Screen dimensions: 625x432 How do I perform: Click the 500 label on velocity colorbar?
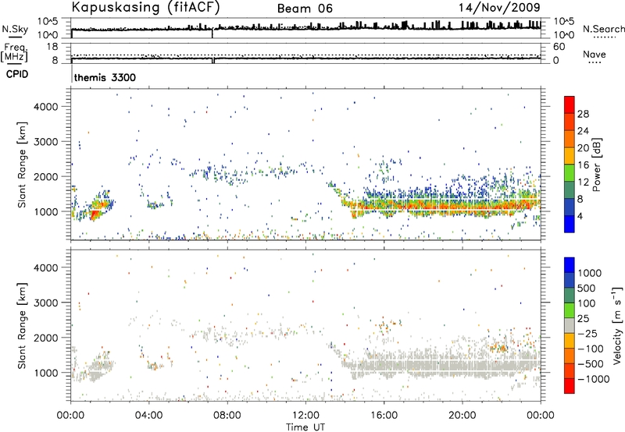(x=587, y=288)
